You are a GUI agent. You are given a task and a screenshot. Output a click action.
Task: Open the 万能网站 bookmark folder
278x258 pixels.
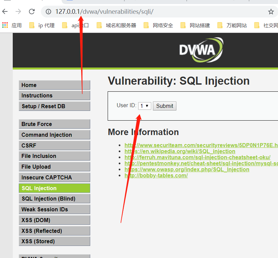[x=232, y=26]
